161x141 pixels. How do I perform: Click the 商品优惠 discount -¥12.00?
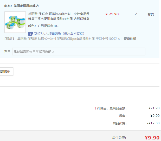[x=153, y=123]
